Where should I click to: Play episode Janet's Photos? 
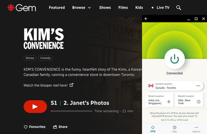pyautogui.click(x=35, y=106)
